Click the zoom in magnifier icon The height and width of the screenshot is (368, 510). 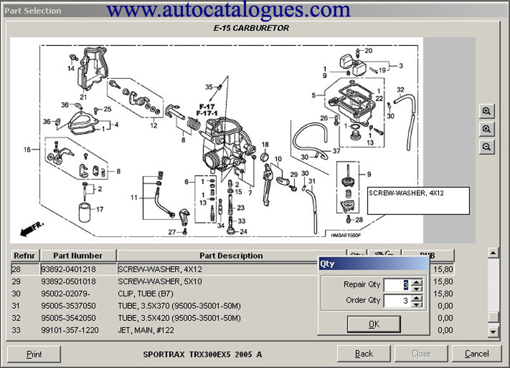click(x=487, y=111)
